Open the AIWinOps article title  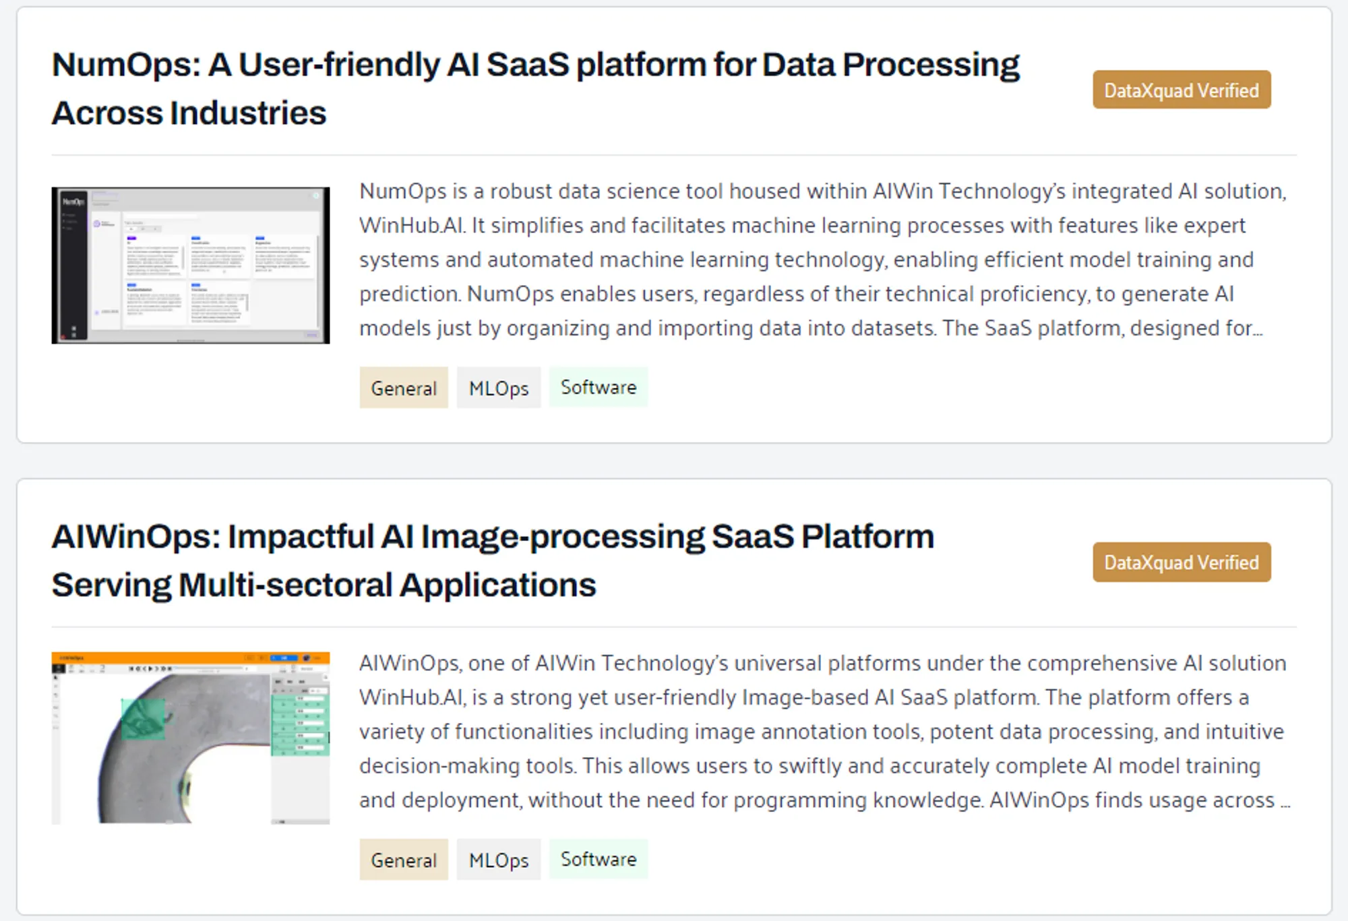tap(493, 561)
